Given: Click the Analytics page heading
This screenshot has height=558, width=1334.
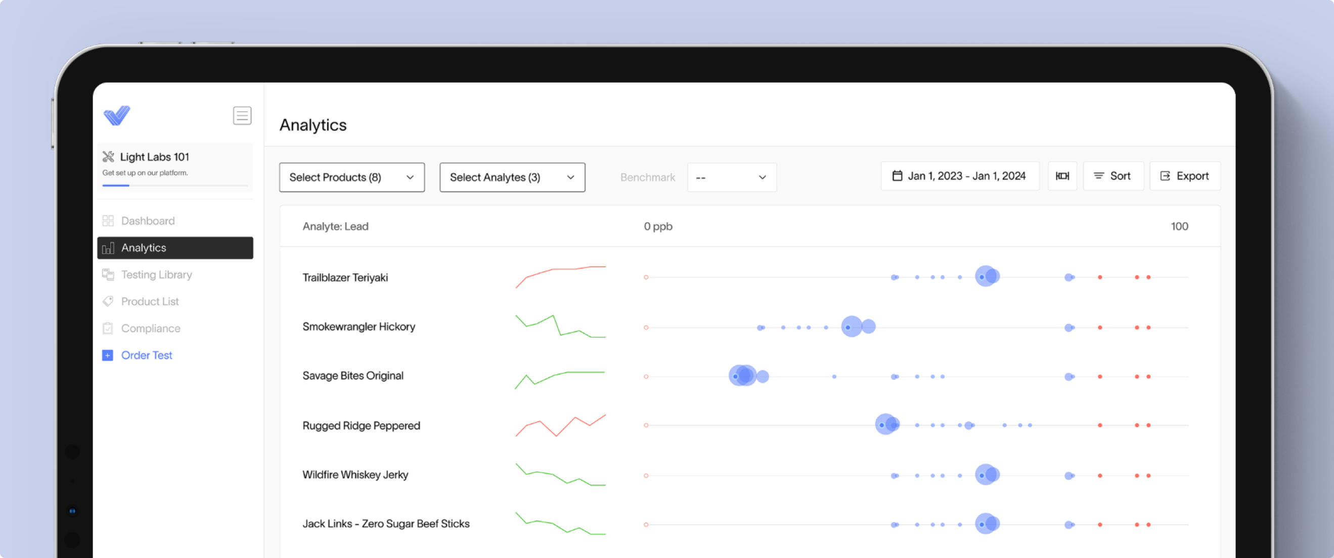Looking at the screenshot, I should 314,125.
